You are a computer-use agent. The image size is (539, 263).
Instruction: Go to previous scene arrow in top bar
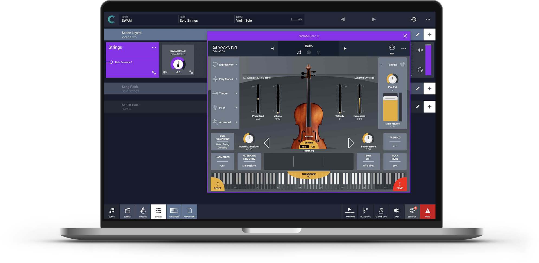343,19
